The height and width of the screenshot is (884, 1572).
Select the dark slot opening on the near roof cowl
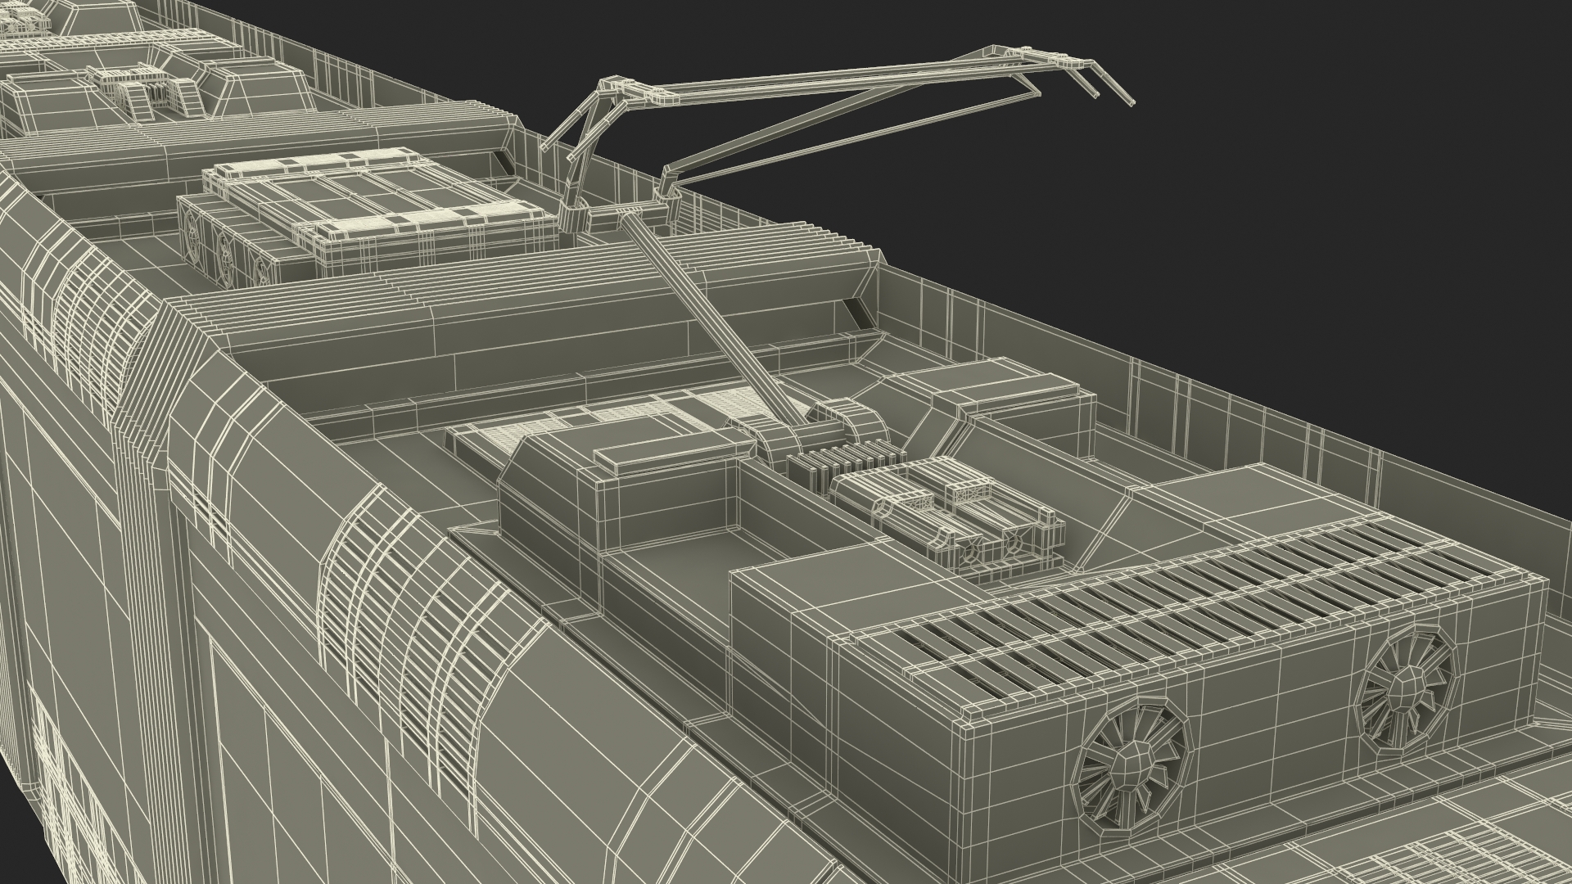[x=859, y=313]
